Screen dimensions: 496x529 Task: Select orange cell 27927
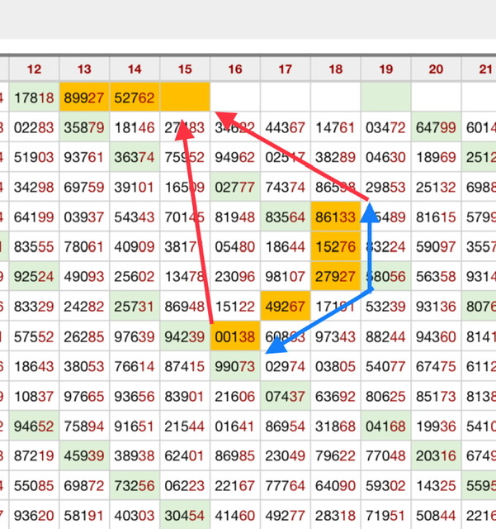pyautogui.click(x=336, y=276)
